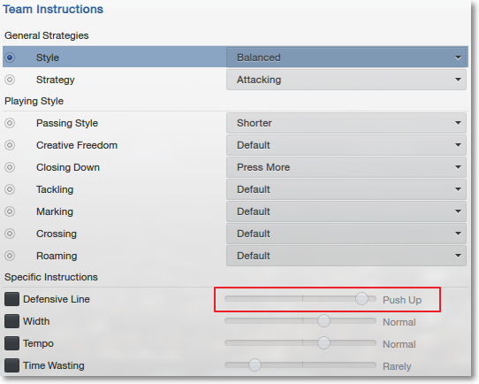
Task: Open the Tackling Default dropdown
Action: pyautogui.click(x=346, y=189)
